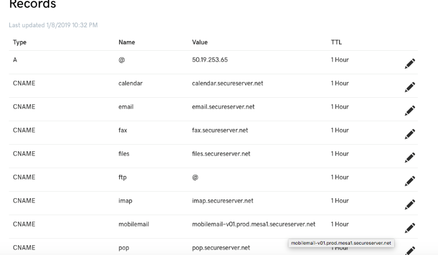Select the 50.19.253.65 IP value
This screenshot has height=255, width=438.
[x=210, y=60]
